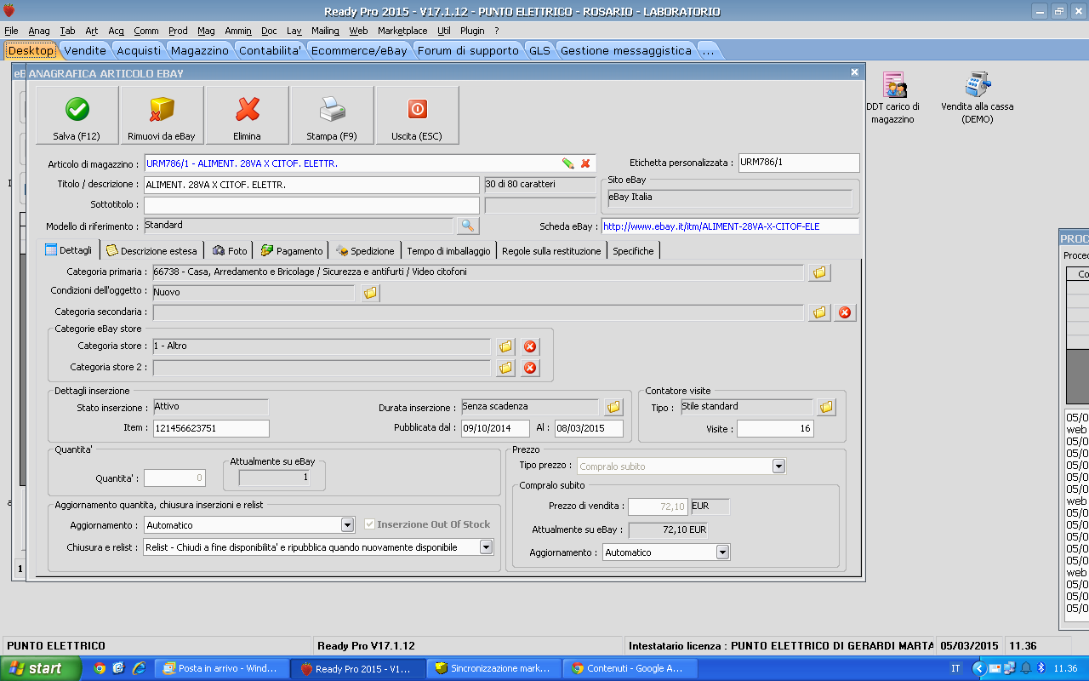This screenshot has height=681, width=1089.
Task: Click the Sottotitolo input field
Action: [311, 205]
